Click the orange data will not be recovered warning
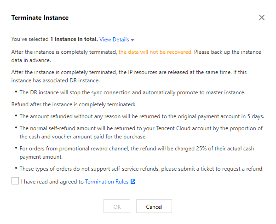The image size is (276, 224). point(155,52)
